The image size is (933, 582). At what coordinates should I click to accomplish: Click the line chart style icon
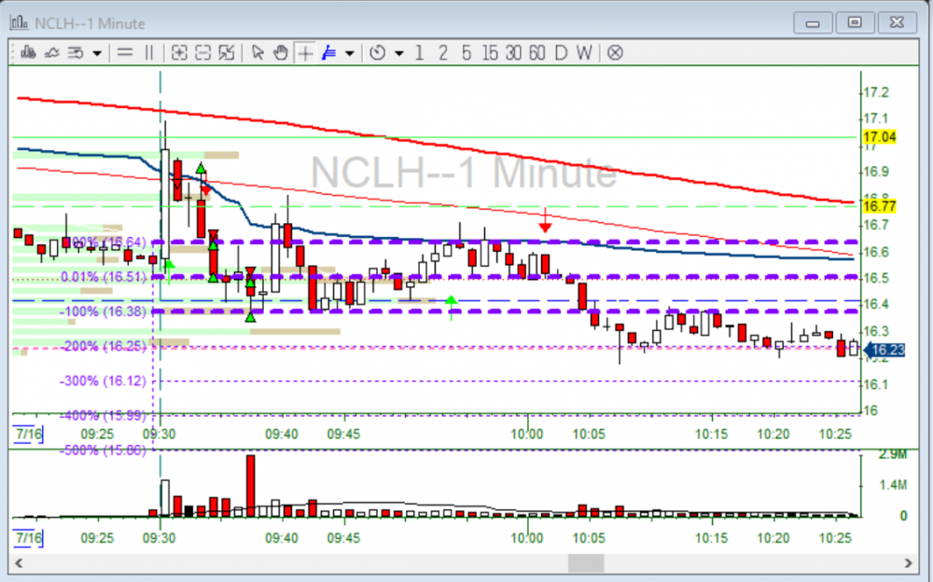[x=52, y=53]
